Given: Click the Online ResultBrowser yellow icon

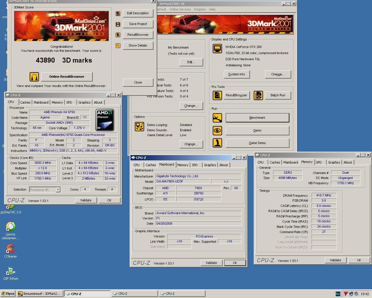Looking at the screenshot, I should 34,77.
